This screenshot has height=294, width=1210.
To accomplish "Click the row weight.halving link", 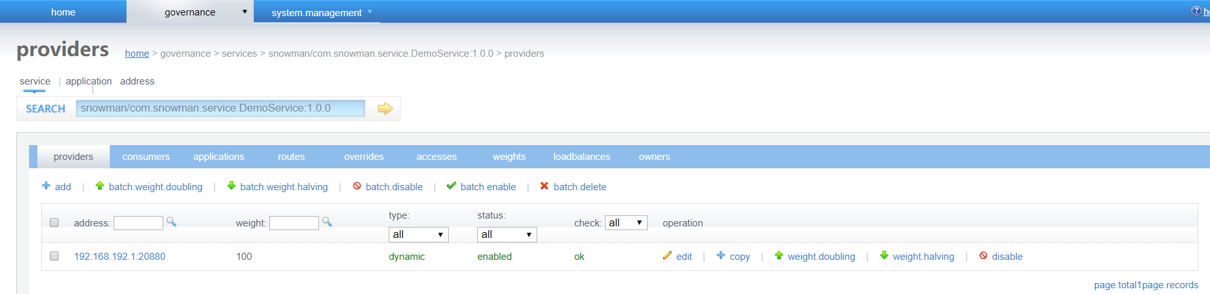I will point(923,257).
